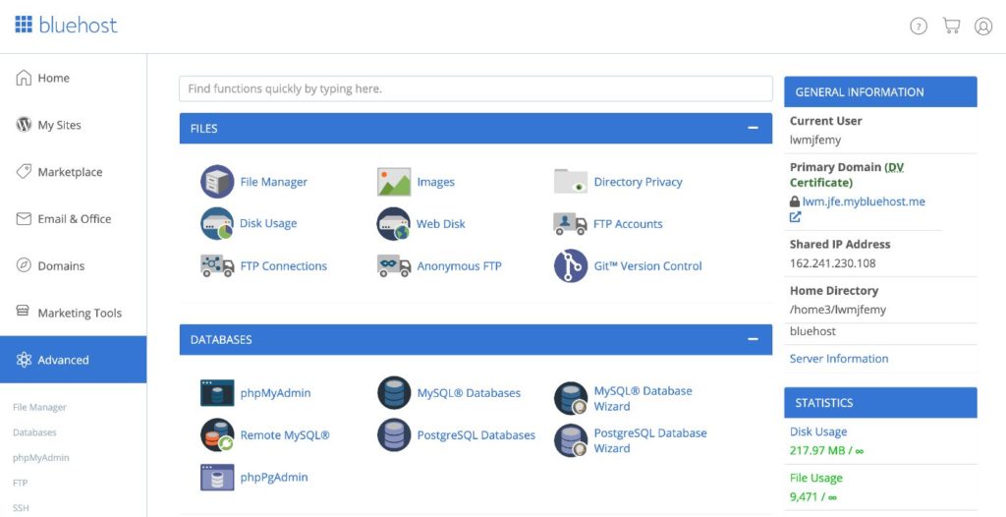Open File Manager sidebar sub-item

39,407
